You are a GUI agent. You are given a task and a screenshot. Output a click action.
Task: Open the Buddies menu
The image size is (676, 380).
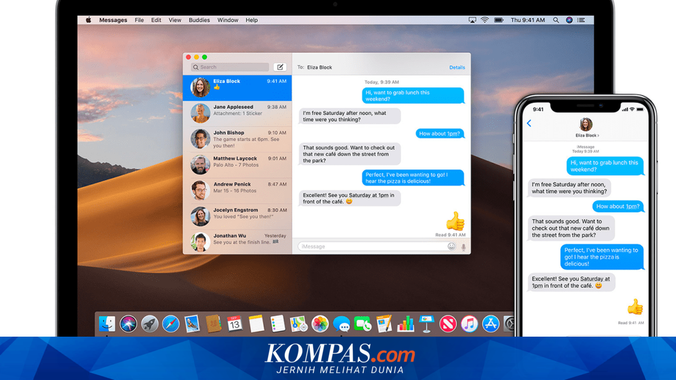click(199, 20)
